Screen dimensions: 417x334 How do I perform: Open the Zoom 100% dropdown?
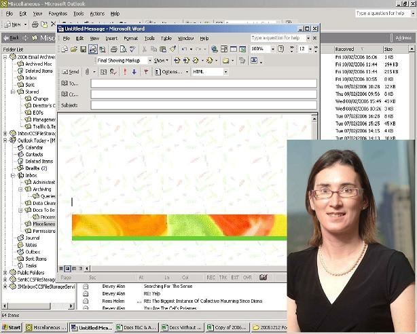[x=272, y=49]
